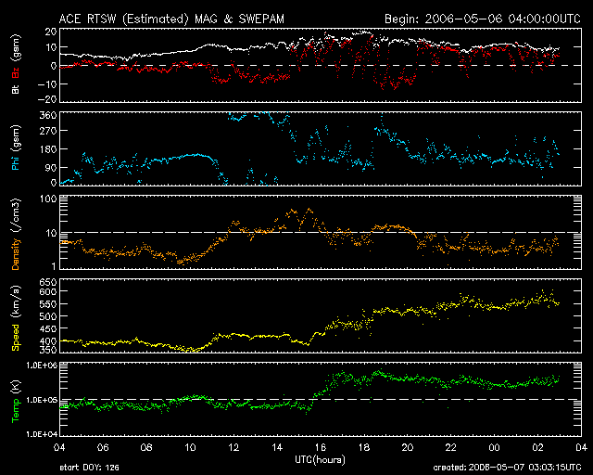This screenshot has width=593, height=475.
Task: Click the '650' tick on Speed axis
Action: coord(48,282)
